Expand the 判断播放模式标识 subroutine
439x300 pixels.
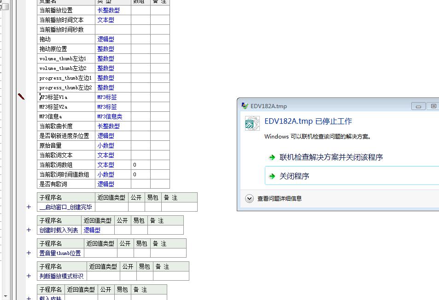[x=29, y=276]
